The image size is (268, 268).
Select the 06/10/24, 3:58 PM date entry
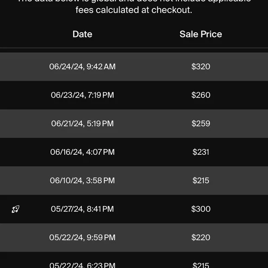(82, 181)
